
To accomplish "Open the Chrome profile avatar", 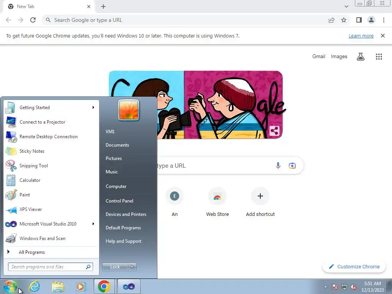I will click(371, 20).
